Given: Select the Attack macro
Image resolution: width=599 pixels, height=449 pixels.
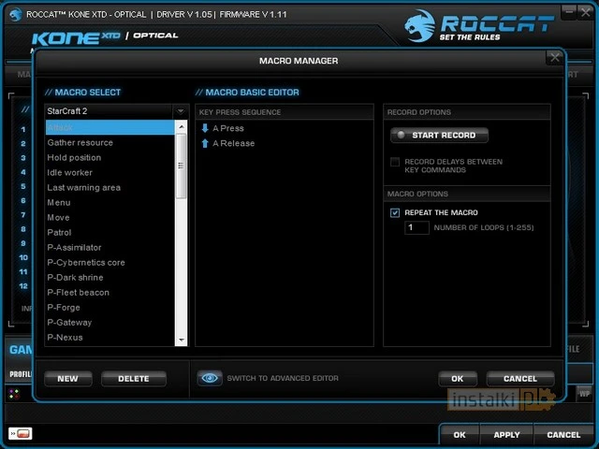Looking at the screenshot, I should (x=110, y=127).
